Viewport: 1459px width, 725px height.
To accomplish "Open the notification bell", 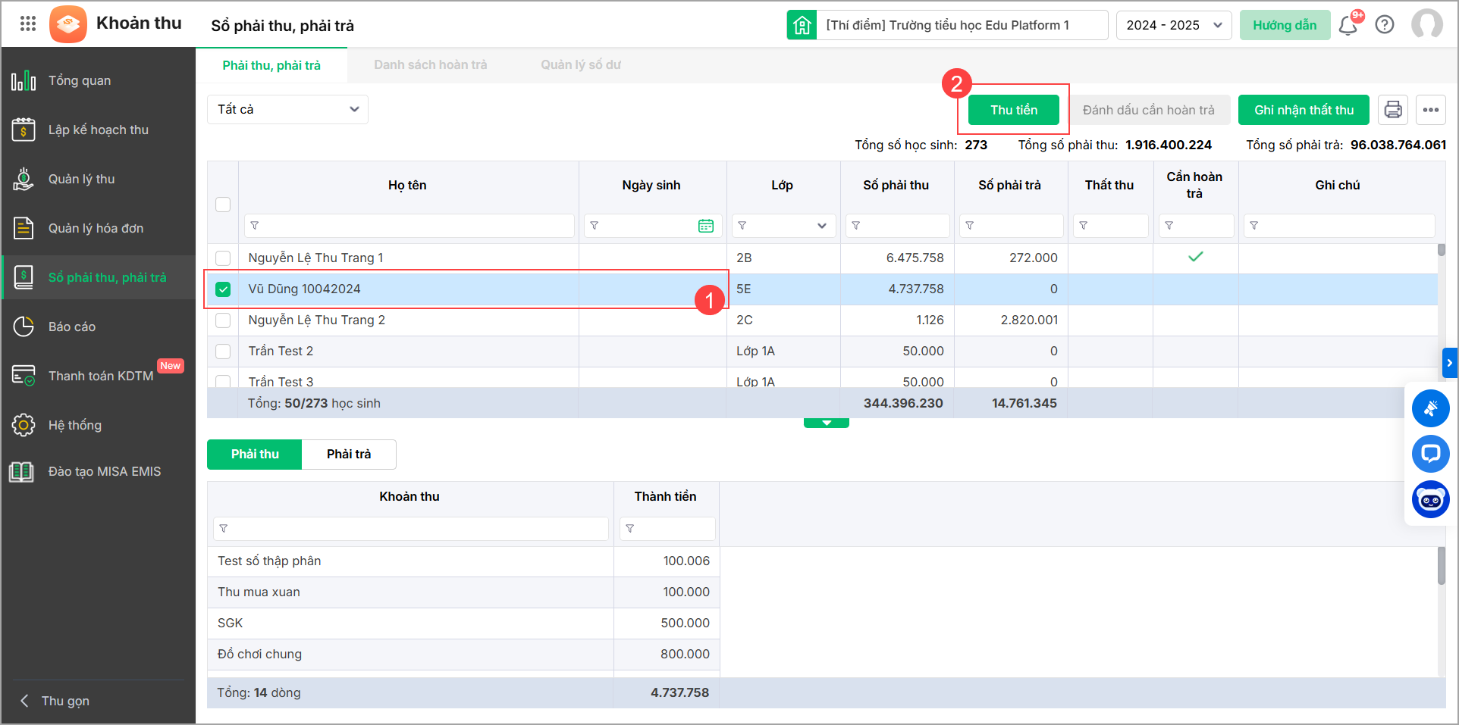I will (1348, 25).
